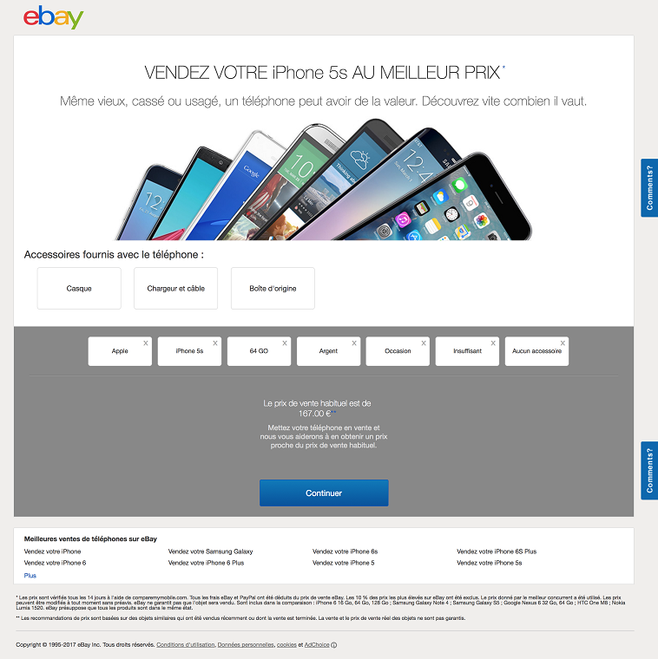Remove the Argent color chip

coord(354,343)
